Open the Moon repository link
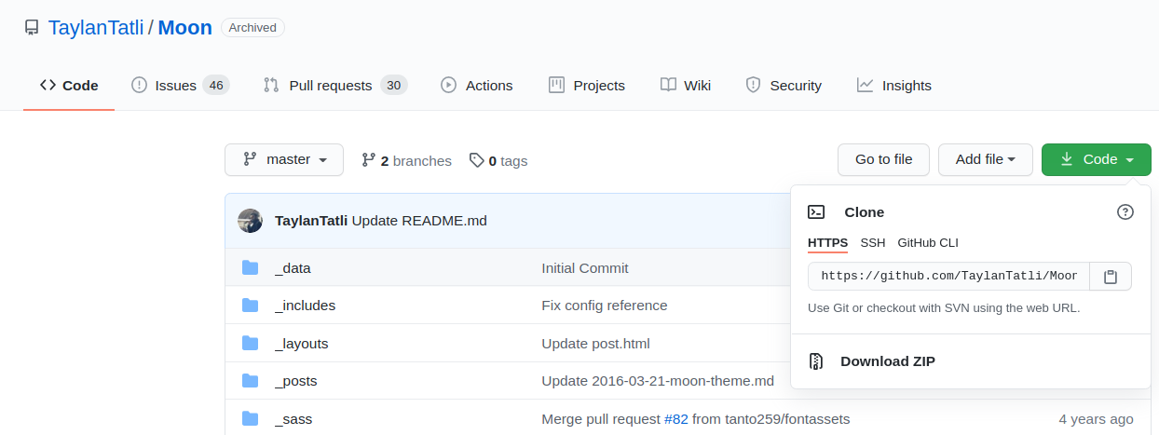The height and width of the screenshot is (435, 1159). click(x=185, y=28)
